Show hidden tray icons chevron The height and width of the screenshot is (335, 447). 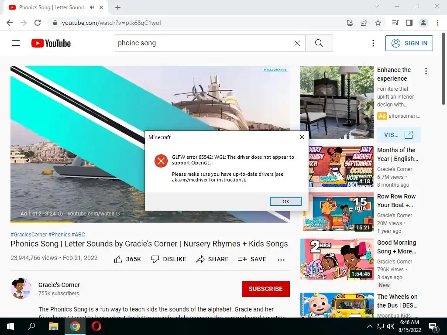point(369,326)
